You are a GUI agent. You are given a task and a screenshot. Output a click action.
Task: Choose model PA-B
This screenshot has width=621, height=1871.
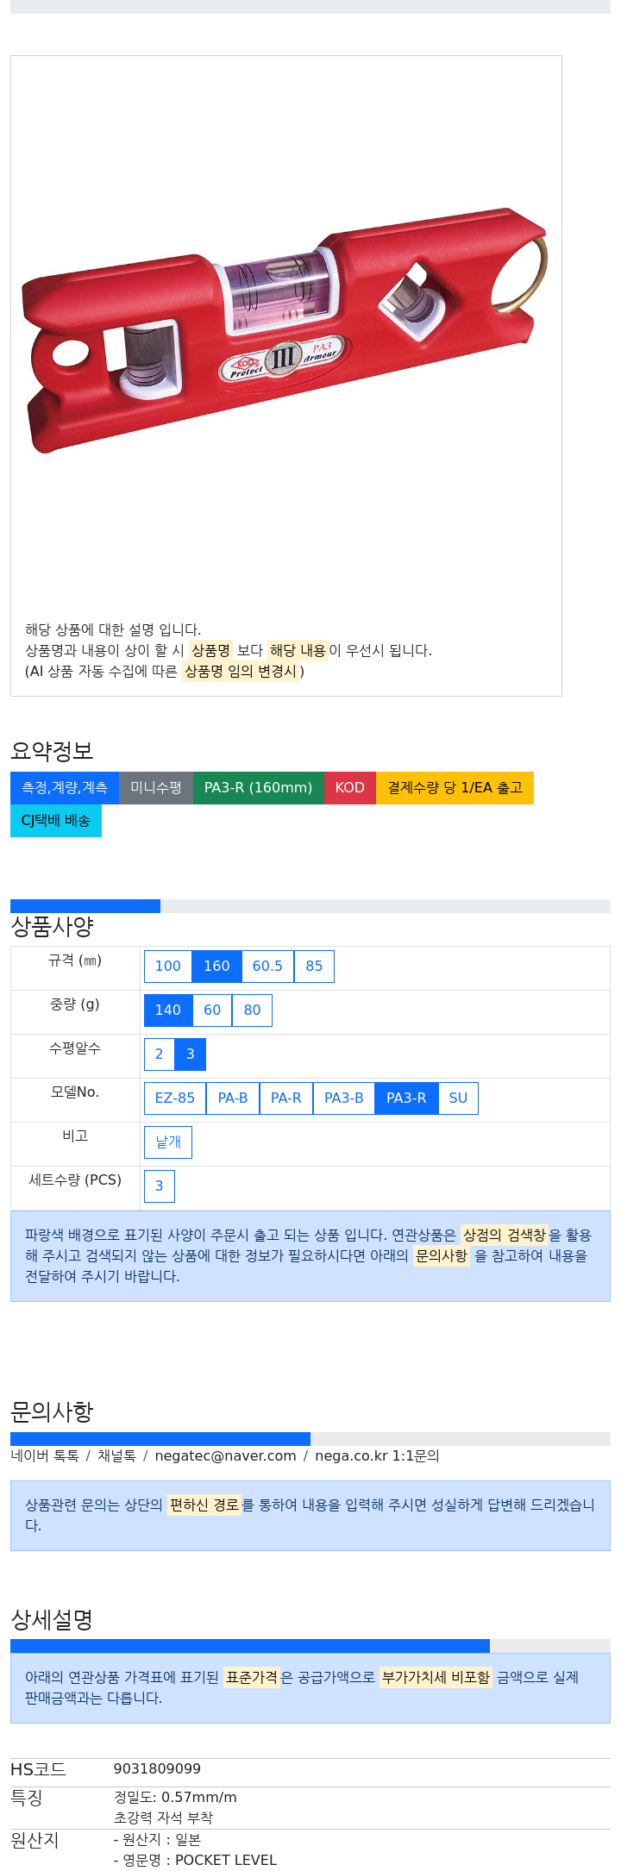point(233,1098)
